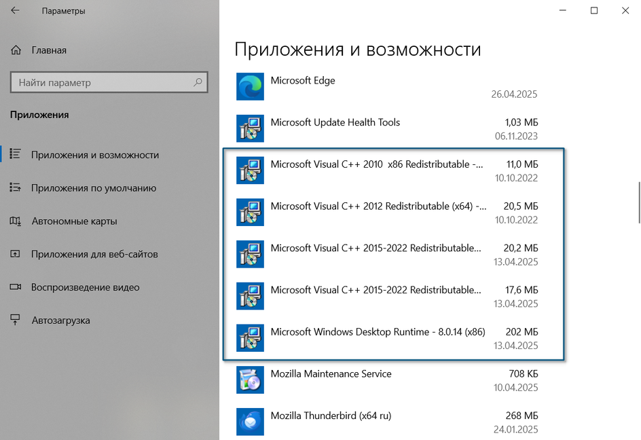
Task: Click the date 24.01.2025
Action: (515, 429)
